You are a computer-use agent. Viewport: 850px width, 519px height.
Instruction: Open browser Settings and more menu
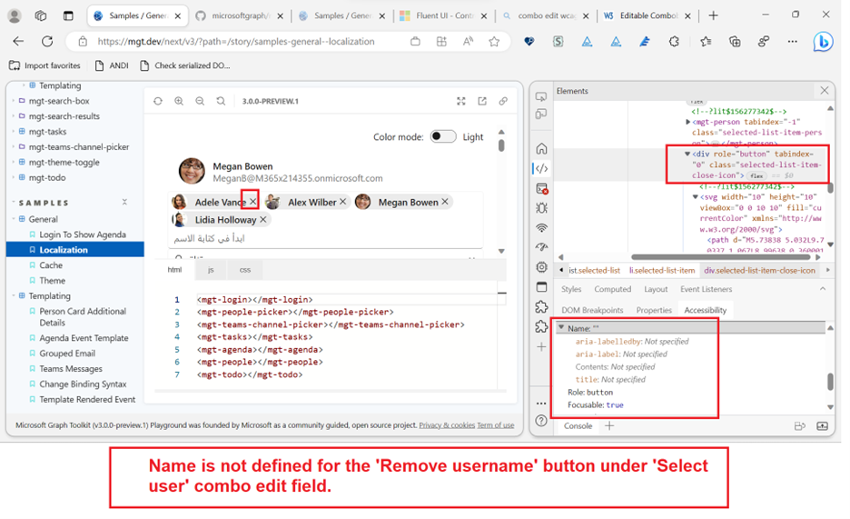pos(793,41)
